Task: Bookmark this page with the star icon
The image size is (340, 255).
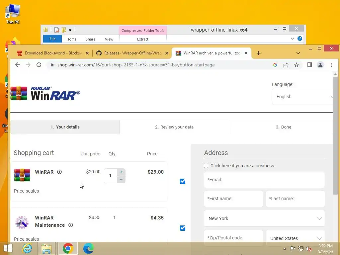Action: [297, 65]
